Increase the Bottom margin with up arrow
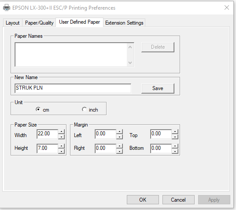The image size is (236, 210). (x=175, y=146)
